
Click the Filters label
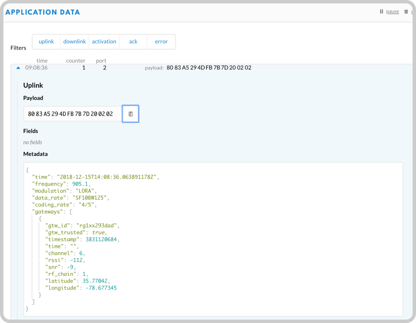(18, 48)
